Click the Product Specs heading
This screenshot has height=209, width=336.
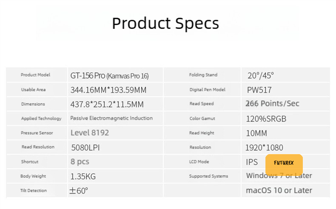pos(165,23)
